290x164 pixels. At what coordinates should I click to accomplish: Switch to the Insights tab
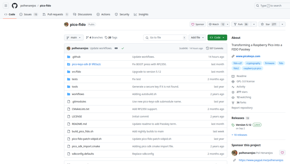pos(141,14)
